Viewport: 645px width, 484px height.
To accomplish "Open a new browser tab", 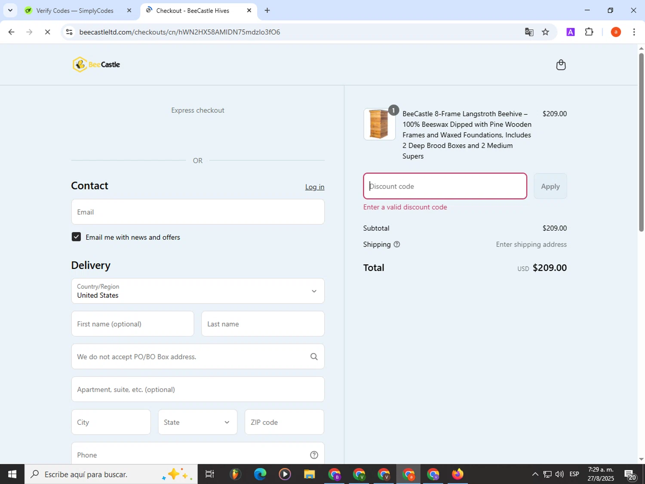I will point(267,10).
